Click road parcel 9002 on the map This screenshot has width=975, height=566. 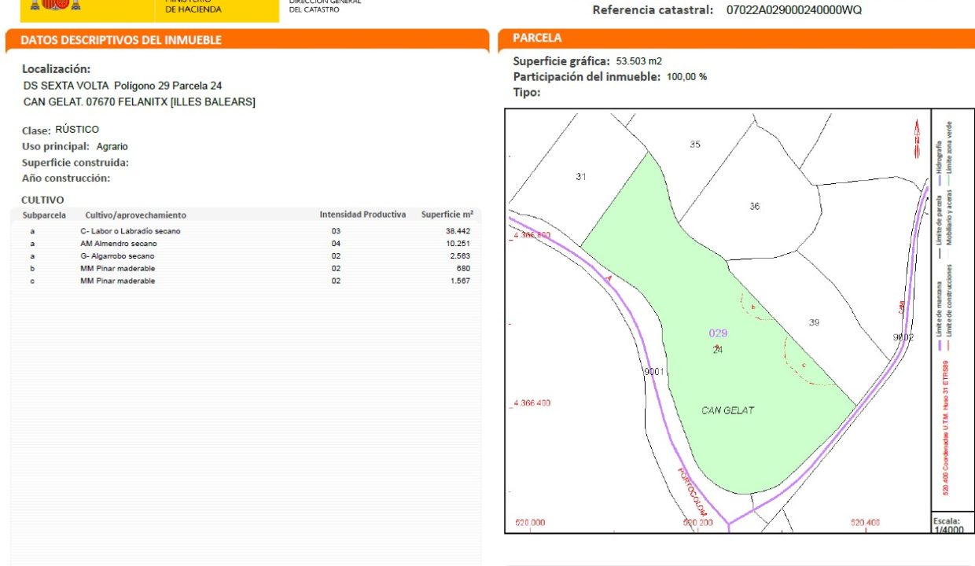(x=903, y=337)
